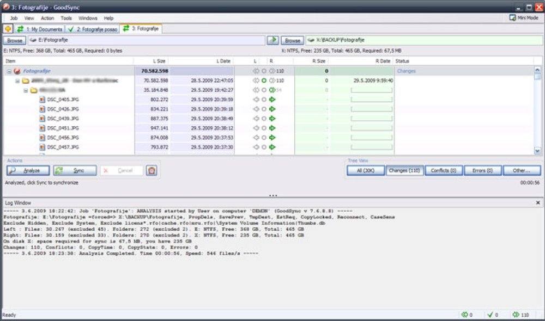Screen dimensions: 545x321
Task: Click the right arrow showing 110 in root Fotografije row
Action: pos(272,71)
